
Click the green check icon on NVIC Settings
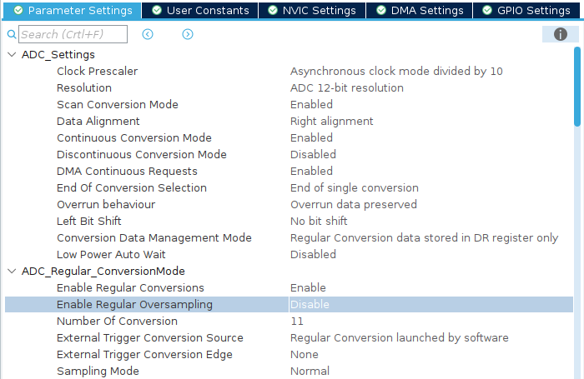[273, 10]
